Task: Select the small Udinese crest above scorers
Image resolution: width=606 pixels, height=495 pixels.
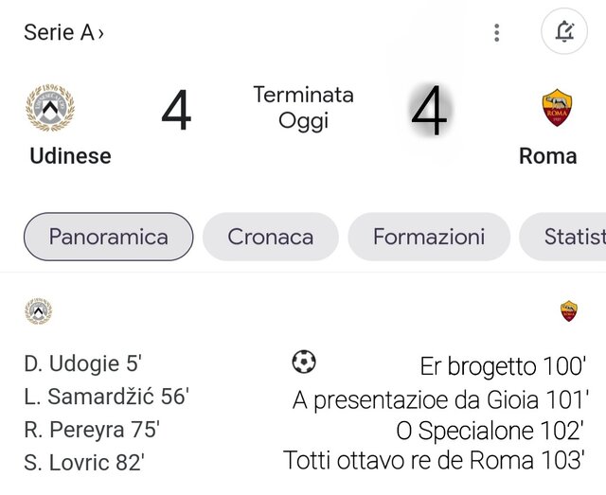Action: coord(38,310)
